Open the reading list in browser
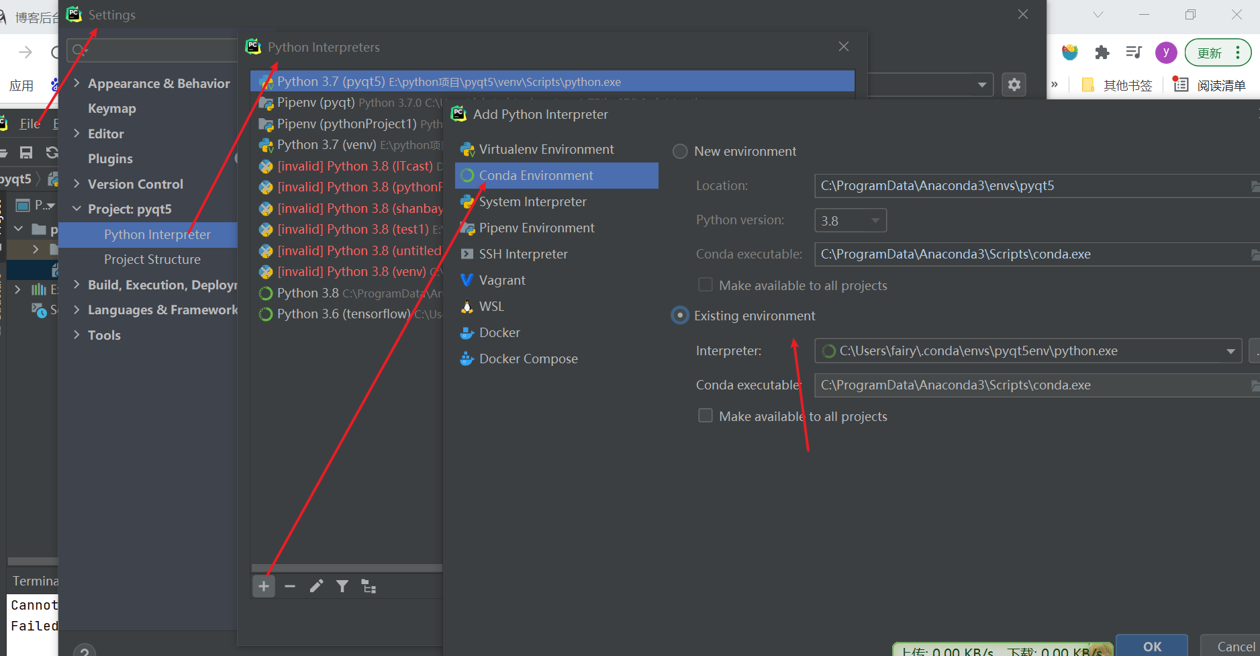 click(1210, 85)
